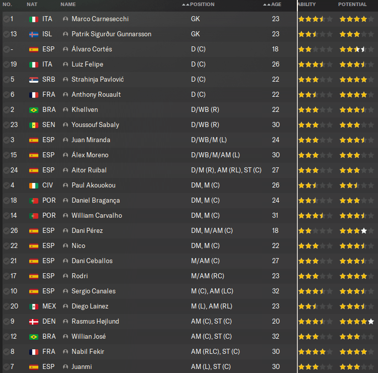378x373 pixels.
Task: Open the profile of Dani Ceballos
Action: tap(92, 261)
